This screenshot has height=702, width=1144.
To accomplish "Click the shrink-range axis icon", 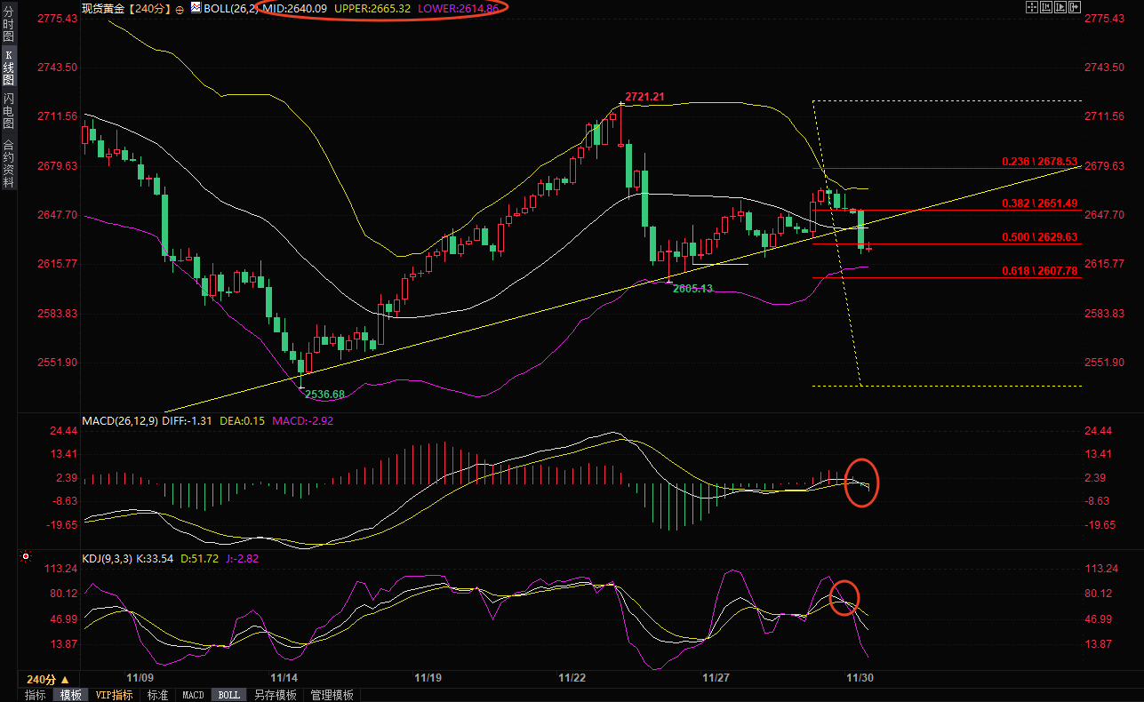I will point(1046,7).
